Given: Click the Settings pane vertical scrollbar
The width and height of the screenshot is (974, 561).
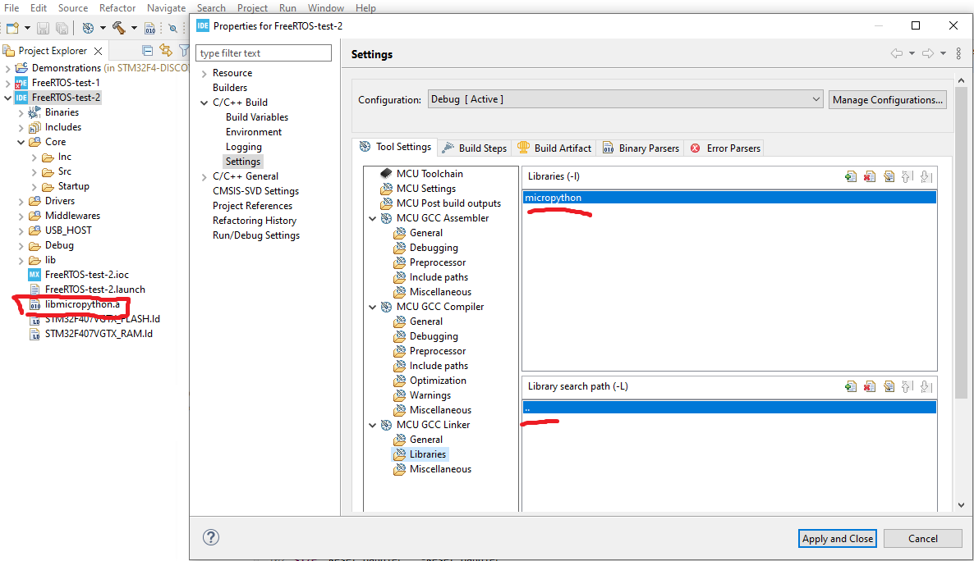Looking at the screenshot, I should pos(961,242).
